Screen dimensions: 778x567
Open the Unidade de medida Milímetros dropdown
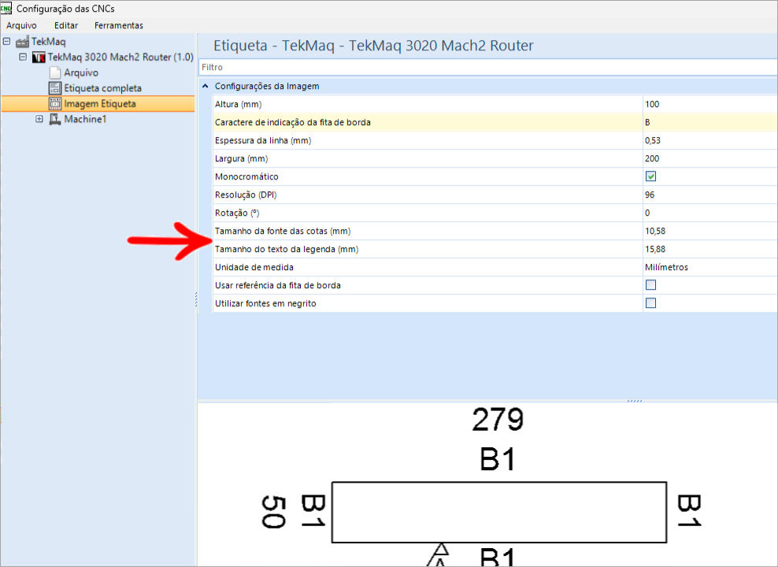pos(710,267)
